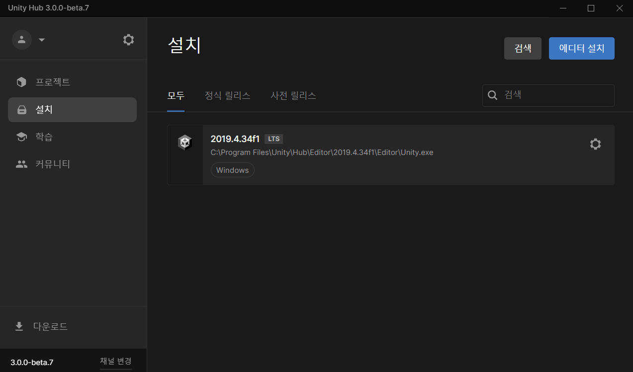Maximize the Unity Hub window
The image size is (633, 372).
[591, 8]
